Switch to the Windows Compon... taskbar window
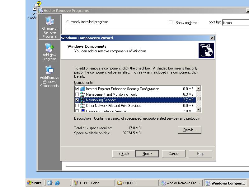249x187 pixels. (226, 183)
